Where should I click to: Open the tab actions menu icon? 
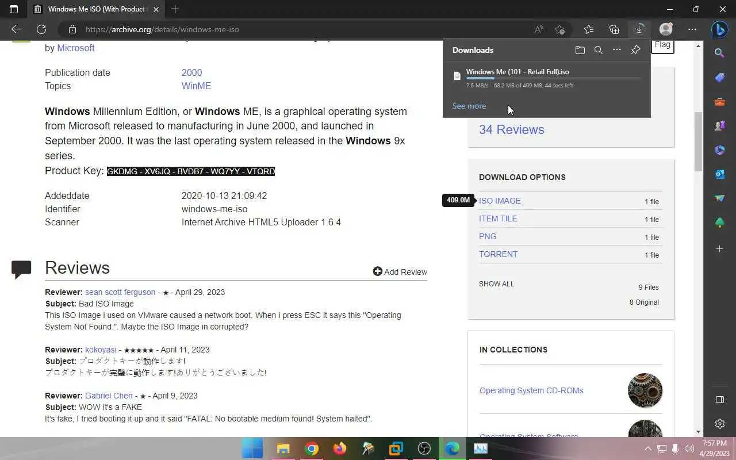14,9
